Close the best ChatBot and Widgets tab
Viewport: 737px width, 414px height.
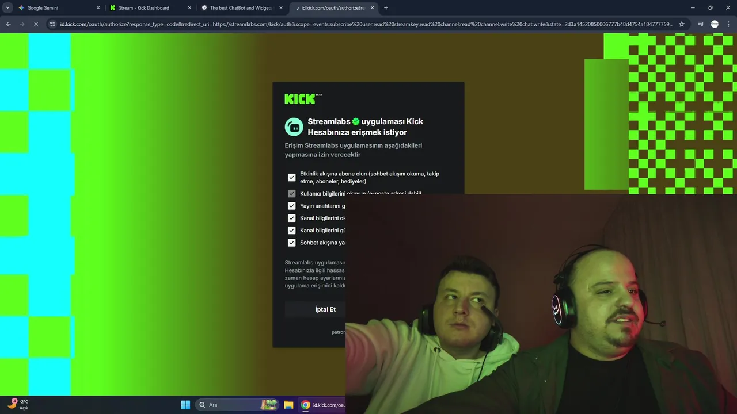pyautogui.click(x=280, y=8)
